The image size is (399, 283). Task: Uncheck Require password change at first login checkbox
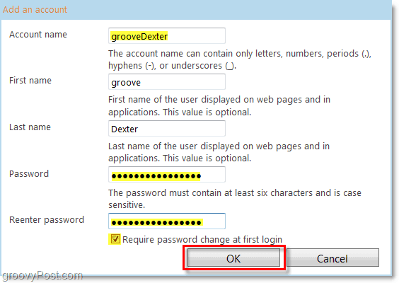pyautogui.click(x=115, y=239)
